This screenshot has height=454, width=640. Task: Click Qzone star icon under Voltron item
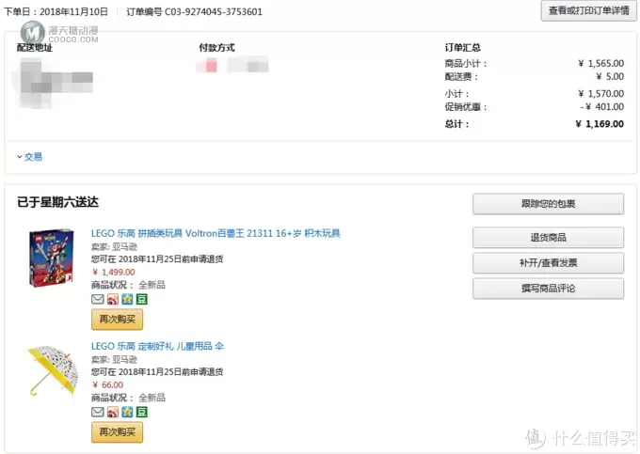pos(127,300)
